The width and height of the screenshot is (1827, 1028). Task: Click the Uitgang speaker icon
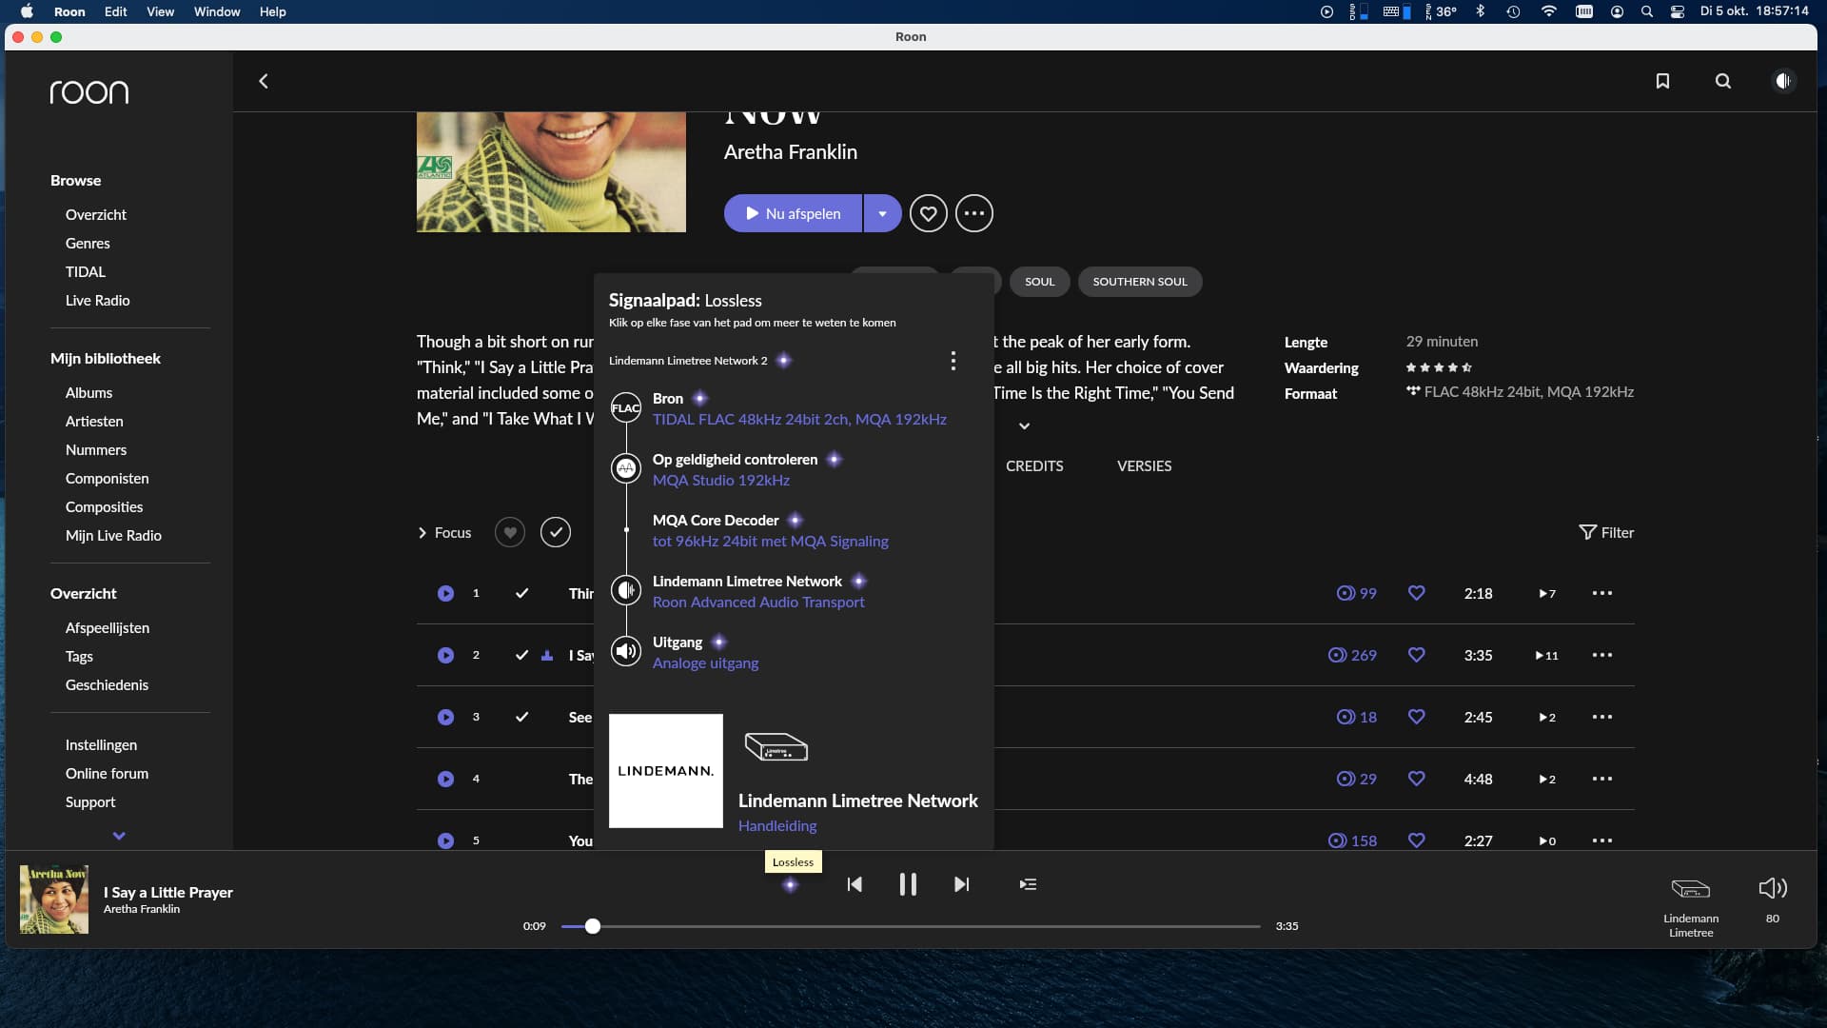(626, 651)
